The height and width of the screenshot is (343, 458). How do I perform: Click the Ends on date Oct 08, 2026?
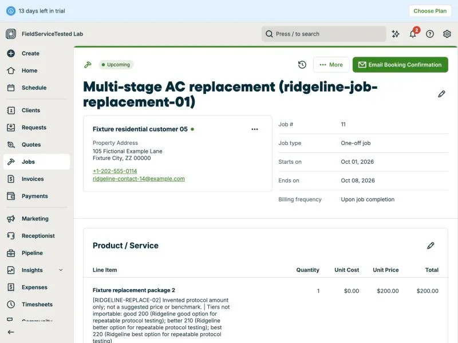click(358, 180)
